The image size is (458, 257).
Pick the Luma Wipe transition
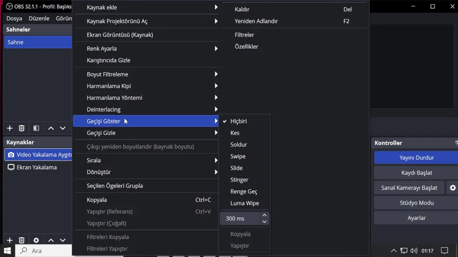coord(244,203)
